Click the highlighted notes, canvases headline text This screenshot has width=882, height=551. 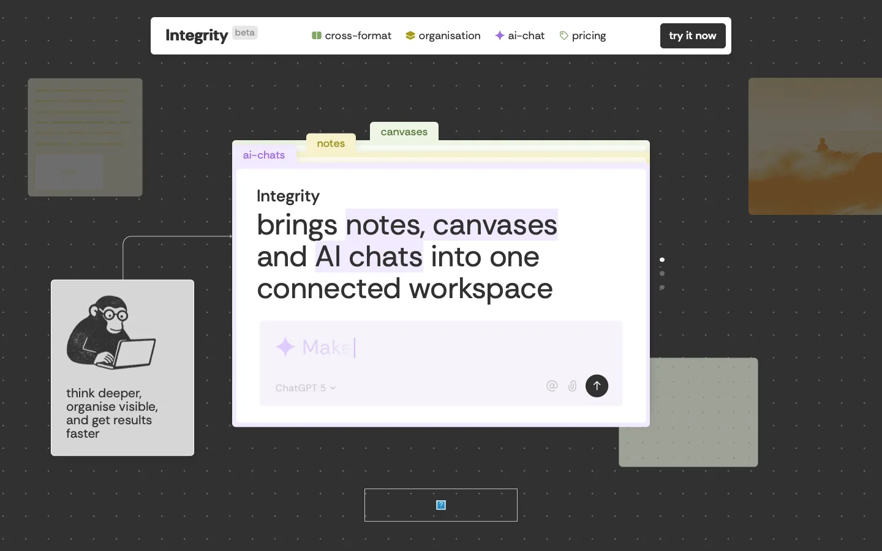tap(451, 225)
